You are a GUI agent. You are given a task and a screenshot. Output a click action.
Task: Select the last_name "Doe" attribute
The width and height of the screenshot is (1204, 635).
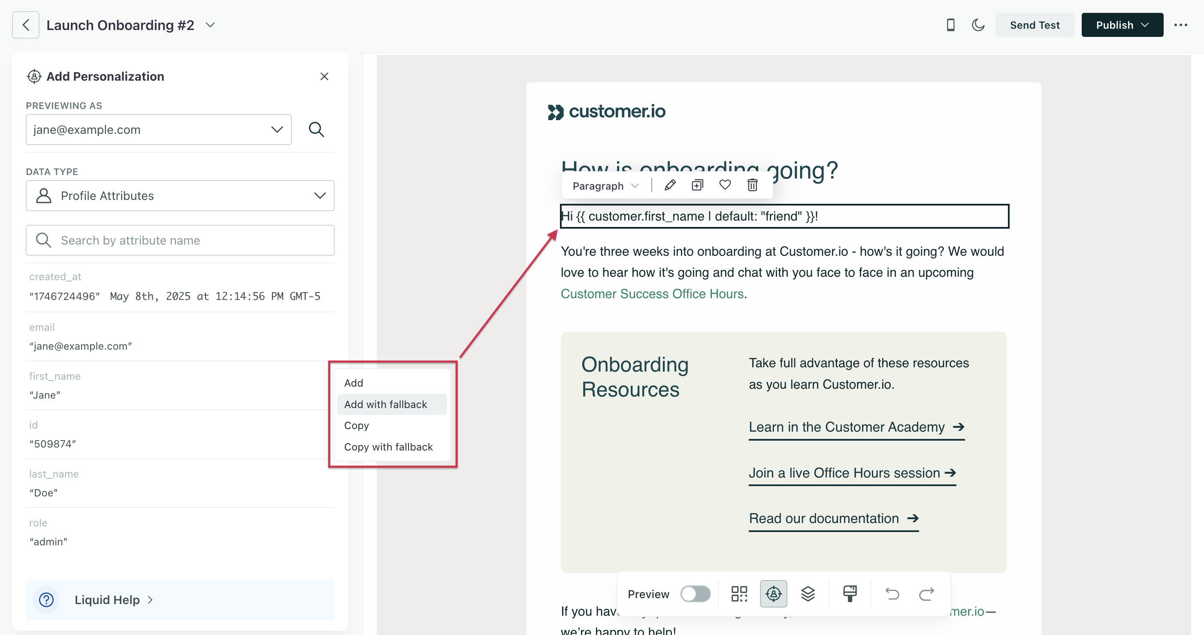pyautogui.click(x=180, y=483)
